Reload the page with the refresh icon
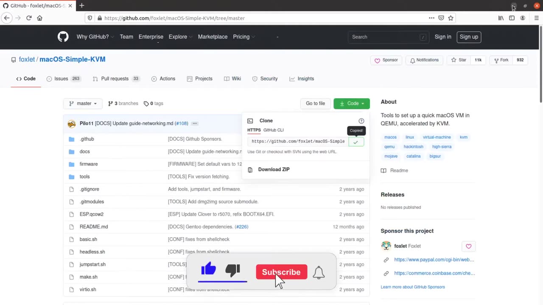The image size is (543, 305). pos(29,18)
